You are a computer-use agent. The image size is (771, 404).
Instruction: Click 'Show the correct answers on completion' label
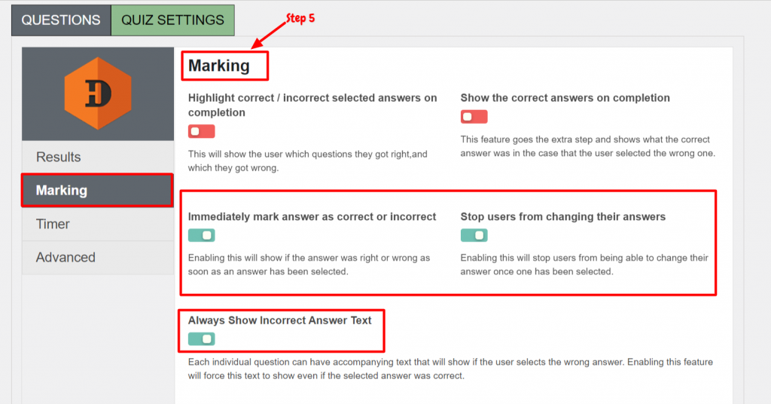(x=565, y=98)
